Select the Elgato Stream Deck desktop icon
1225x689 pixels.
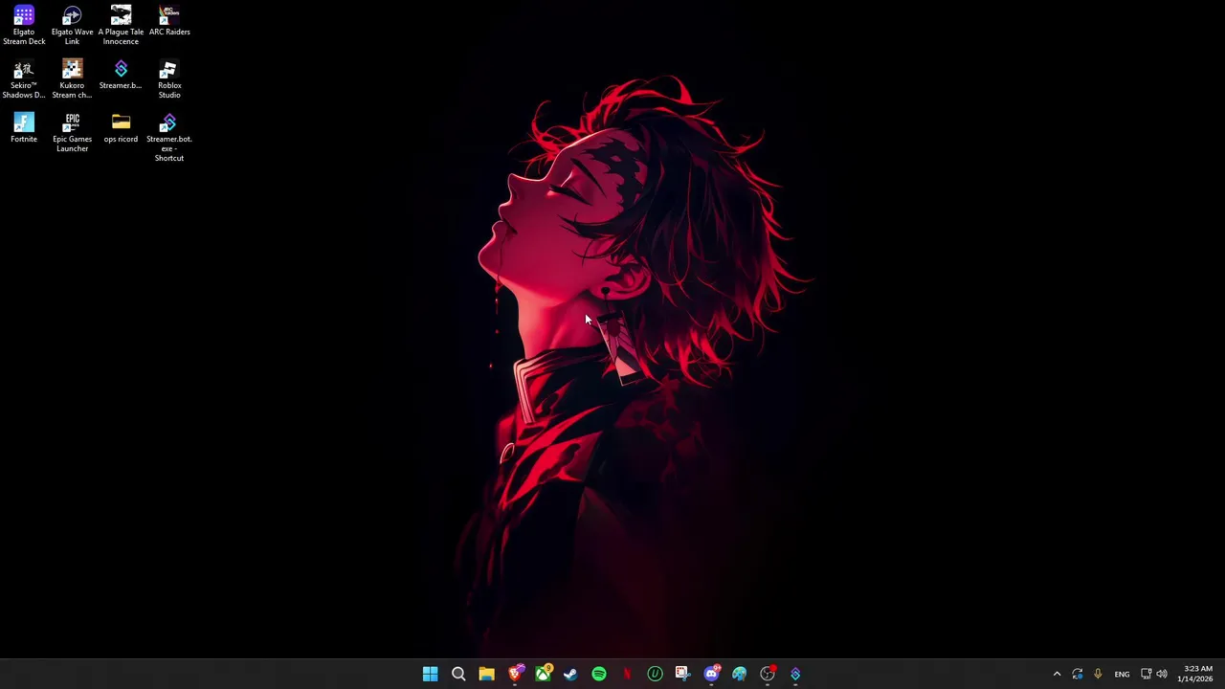tap(24, 26)
